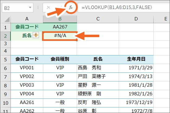Viewport: 170px width, 113px height.
Task: Click birthdate cell 1972/7/8
Action: point(136,110)
